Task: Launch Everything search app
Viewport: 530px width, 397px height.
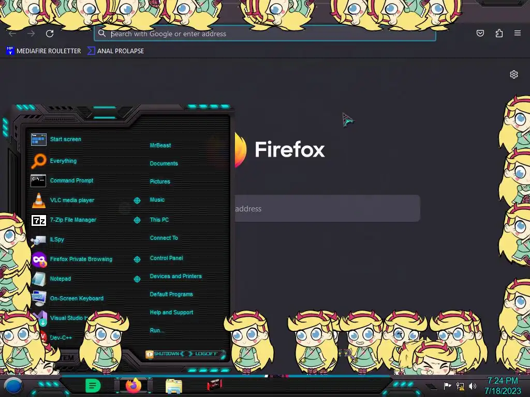Action: tap(63, 161)
